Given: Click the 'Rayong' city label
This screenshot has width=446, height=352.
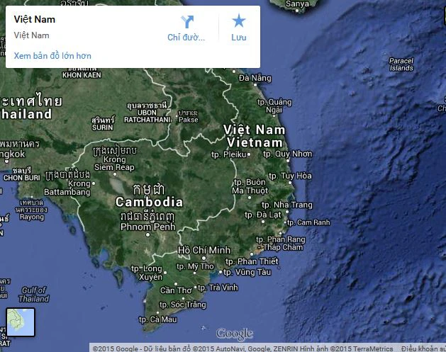Looking at the screenshot, I should [32, 217].
